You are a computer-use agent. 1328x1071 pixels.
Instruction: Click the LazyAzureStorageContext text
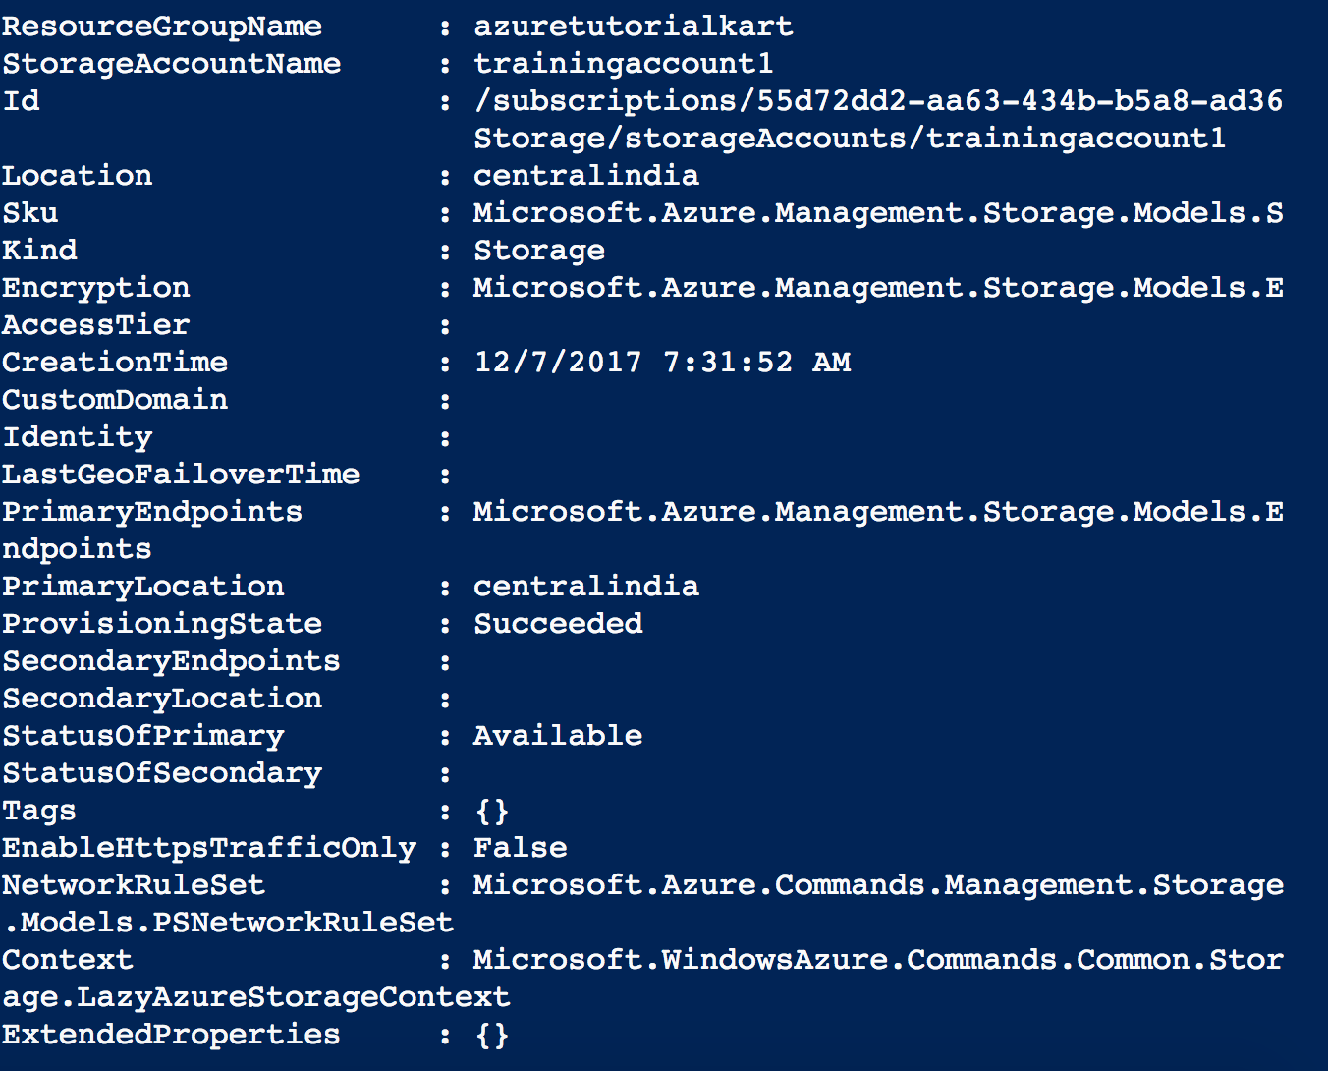point(294,997)
